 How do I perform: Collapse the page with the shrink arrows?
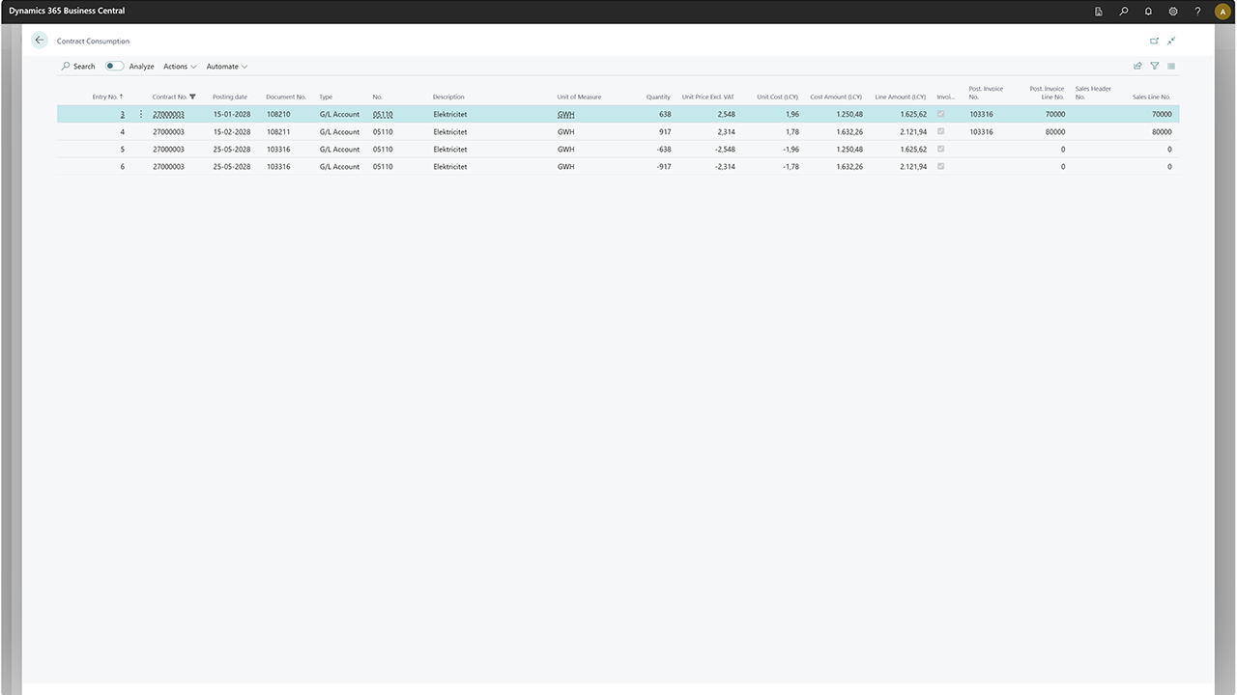1171,41
